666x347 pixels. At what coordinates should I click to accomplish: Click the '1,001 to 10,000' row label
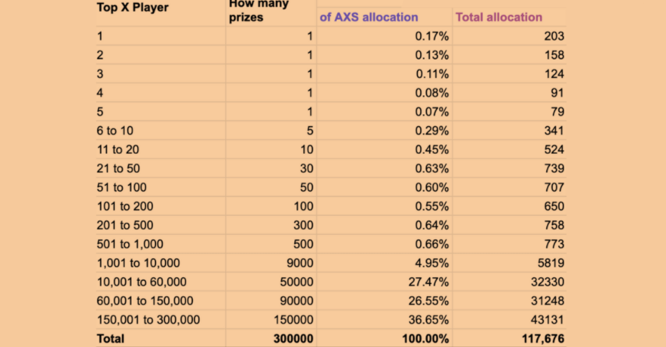tap(138, 263)
